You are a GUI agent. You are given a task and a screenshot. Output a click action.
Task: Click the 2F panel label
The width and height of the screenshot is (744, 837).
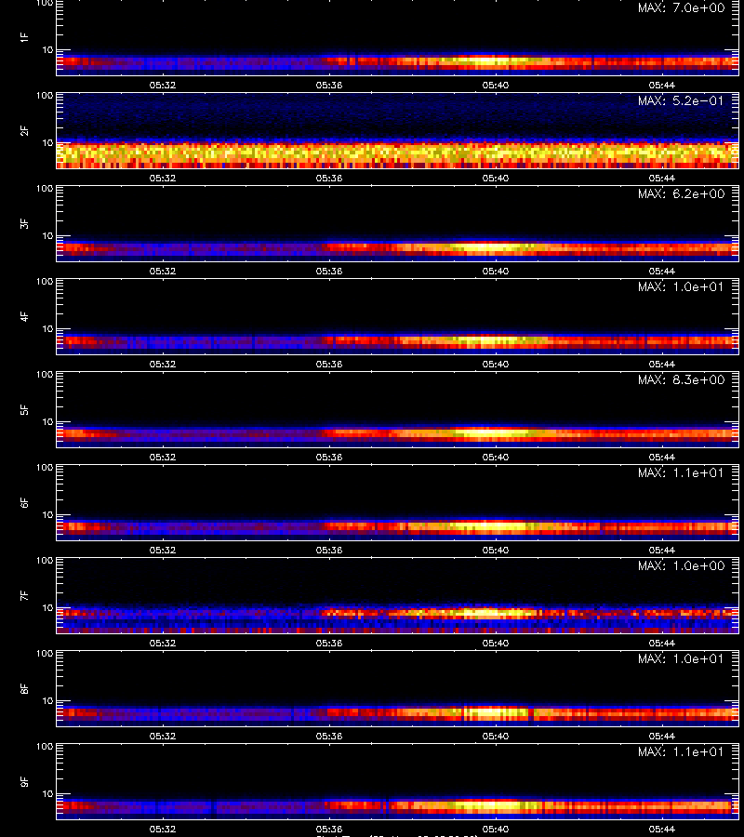[x=24, y=131]
